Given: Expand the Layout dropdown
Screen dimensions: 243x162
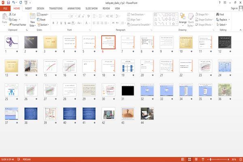Looking at the screenshot, I should click(x=43, y=15).
